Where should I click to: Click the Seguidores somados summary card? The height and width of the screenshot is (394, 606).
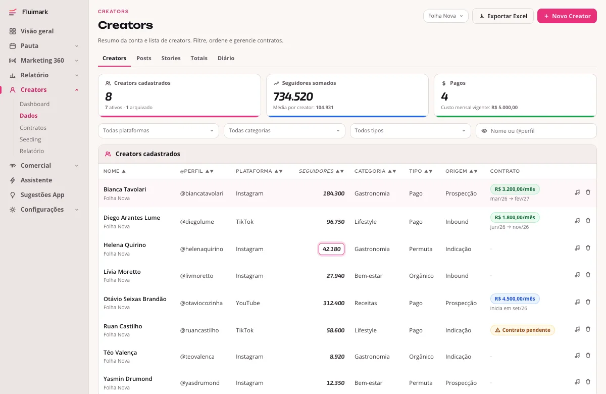347,95
